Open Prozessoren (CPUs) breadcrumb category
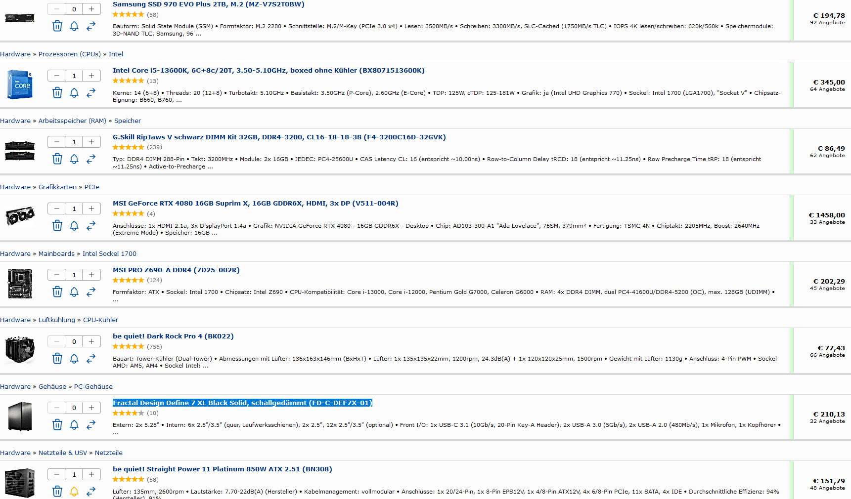 point(70,54)
